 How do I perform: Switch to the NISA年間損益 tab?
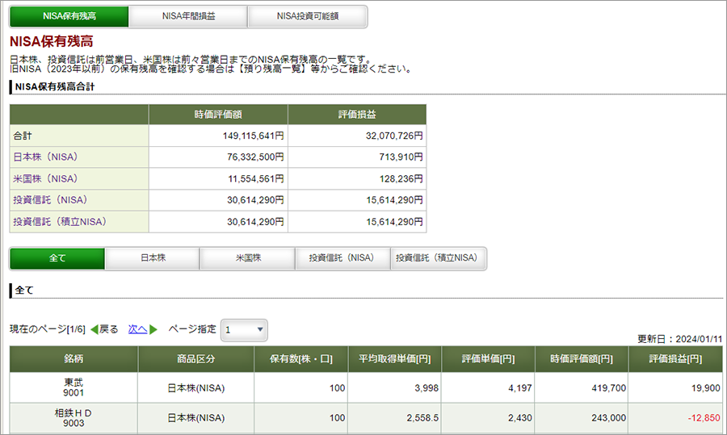[x=188, y=16]
